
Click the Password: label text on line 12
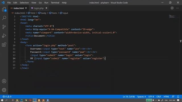[x=36, y=52]
